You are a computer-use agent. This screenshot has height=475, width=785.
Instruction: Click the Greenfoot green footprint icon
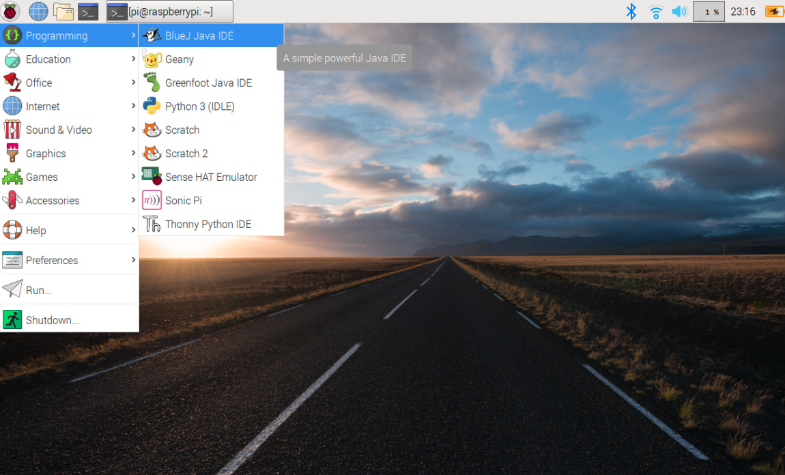(152, 83)
